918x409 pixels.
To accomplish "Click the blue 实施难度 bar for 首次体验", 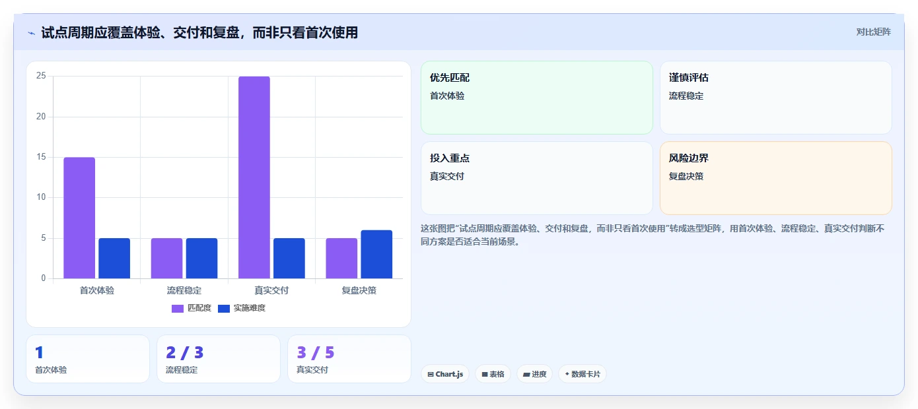I will [x=114, y=258].
